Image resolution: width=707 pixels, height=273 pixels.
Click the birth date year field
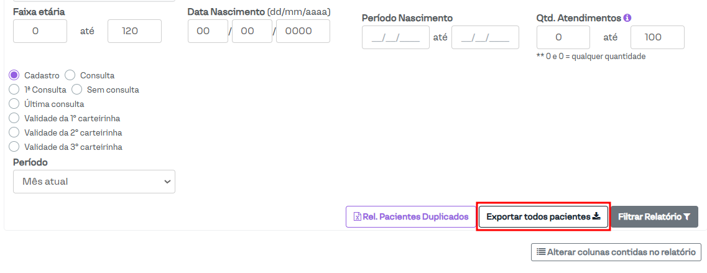(303, 31)
